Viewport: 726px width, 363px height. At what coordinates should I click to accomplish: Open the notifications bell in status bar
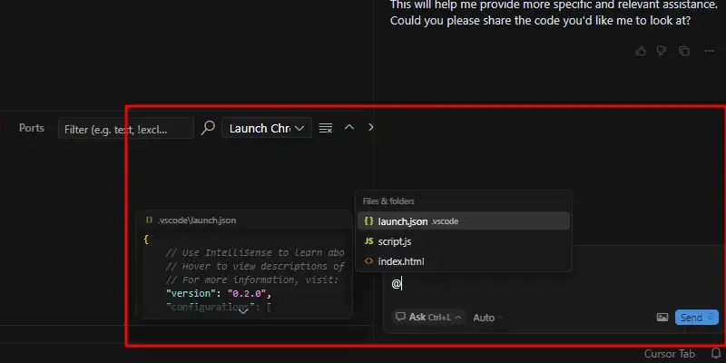pyautogui.click(x=716, y=354)
